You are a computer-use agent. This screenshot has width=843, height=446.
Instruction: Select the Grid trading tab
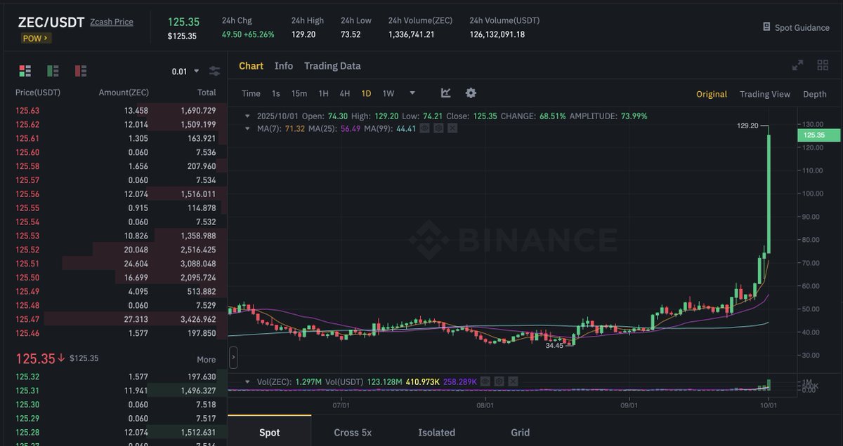tap(521, 432)
